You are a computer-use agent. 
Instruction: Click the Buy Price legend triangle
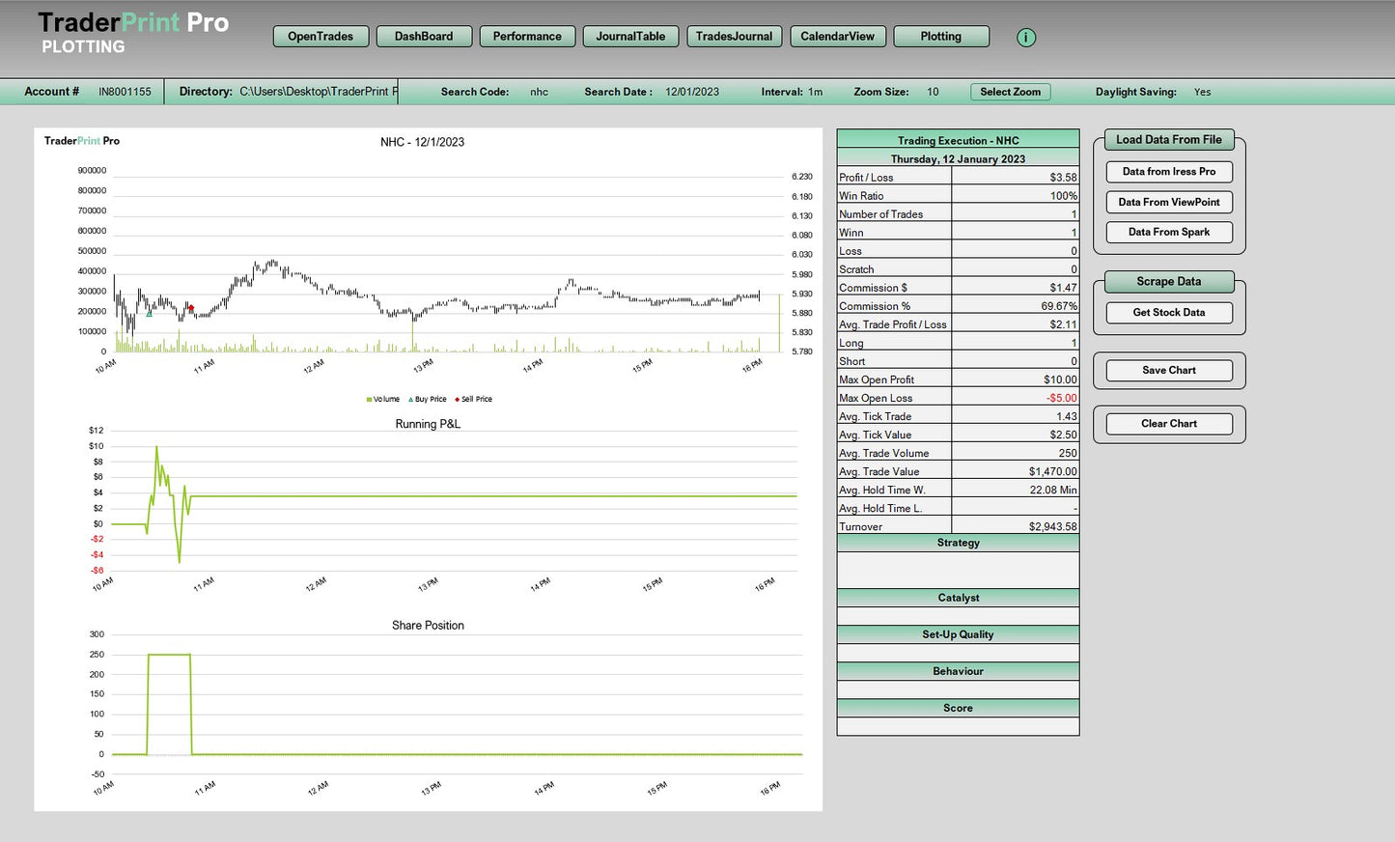pos(411,400)
